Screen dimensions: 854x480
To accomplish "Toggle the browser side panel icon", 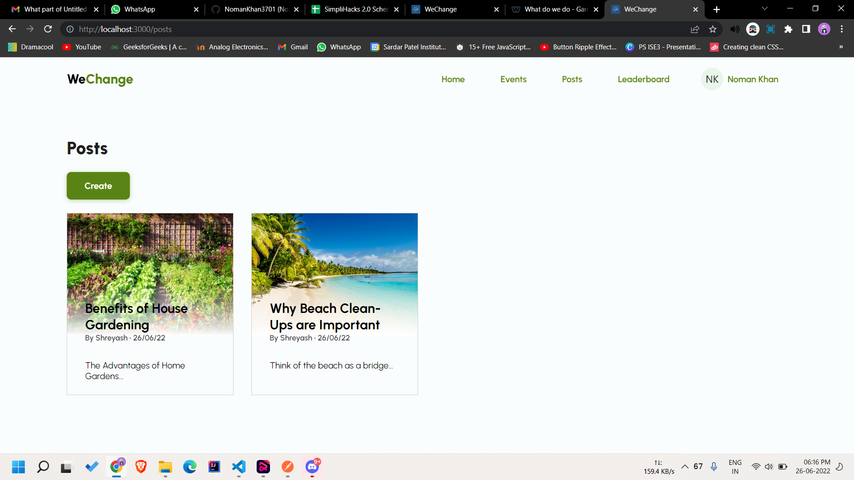I will pos(806,29).
